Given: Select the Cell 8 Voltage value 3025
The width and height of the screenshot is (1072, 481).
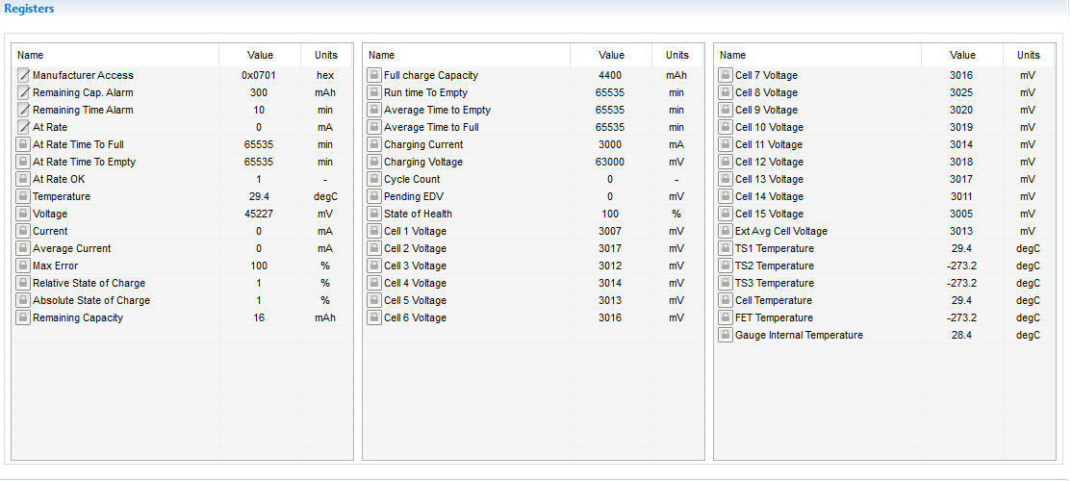Looking at the screenshot, I should (x=961, y=93).
